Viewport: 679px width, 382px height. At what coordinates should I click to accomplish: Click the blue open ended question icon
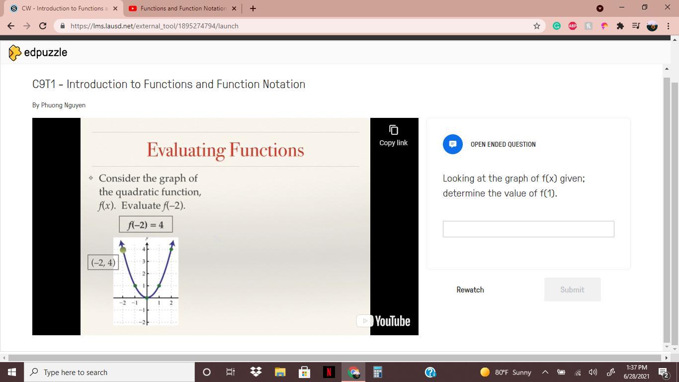pos(453,144)
